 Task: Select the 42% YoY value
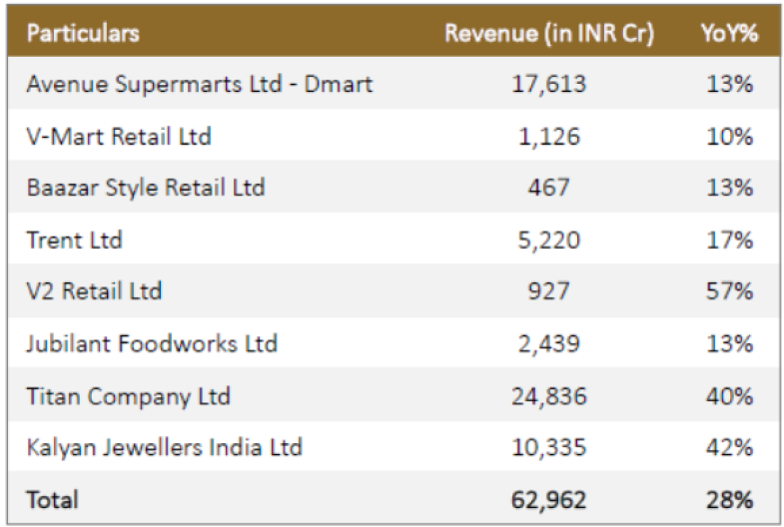[729, 447]
